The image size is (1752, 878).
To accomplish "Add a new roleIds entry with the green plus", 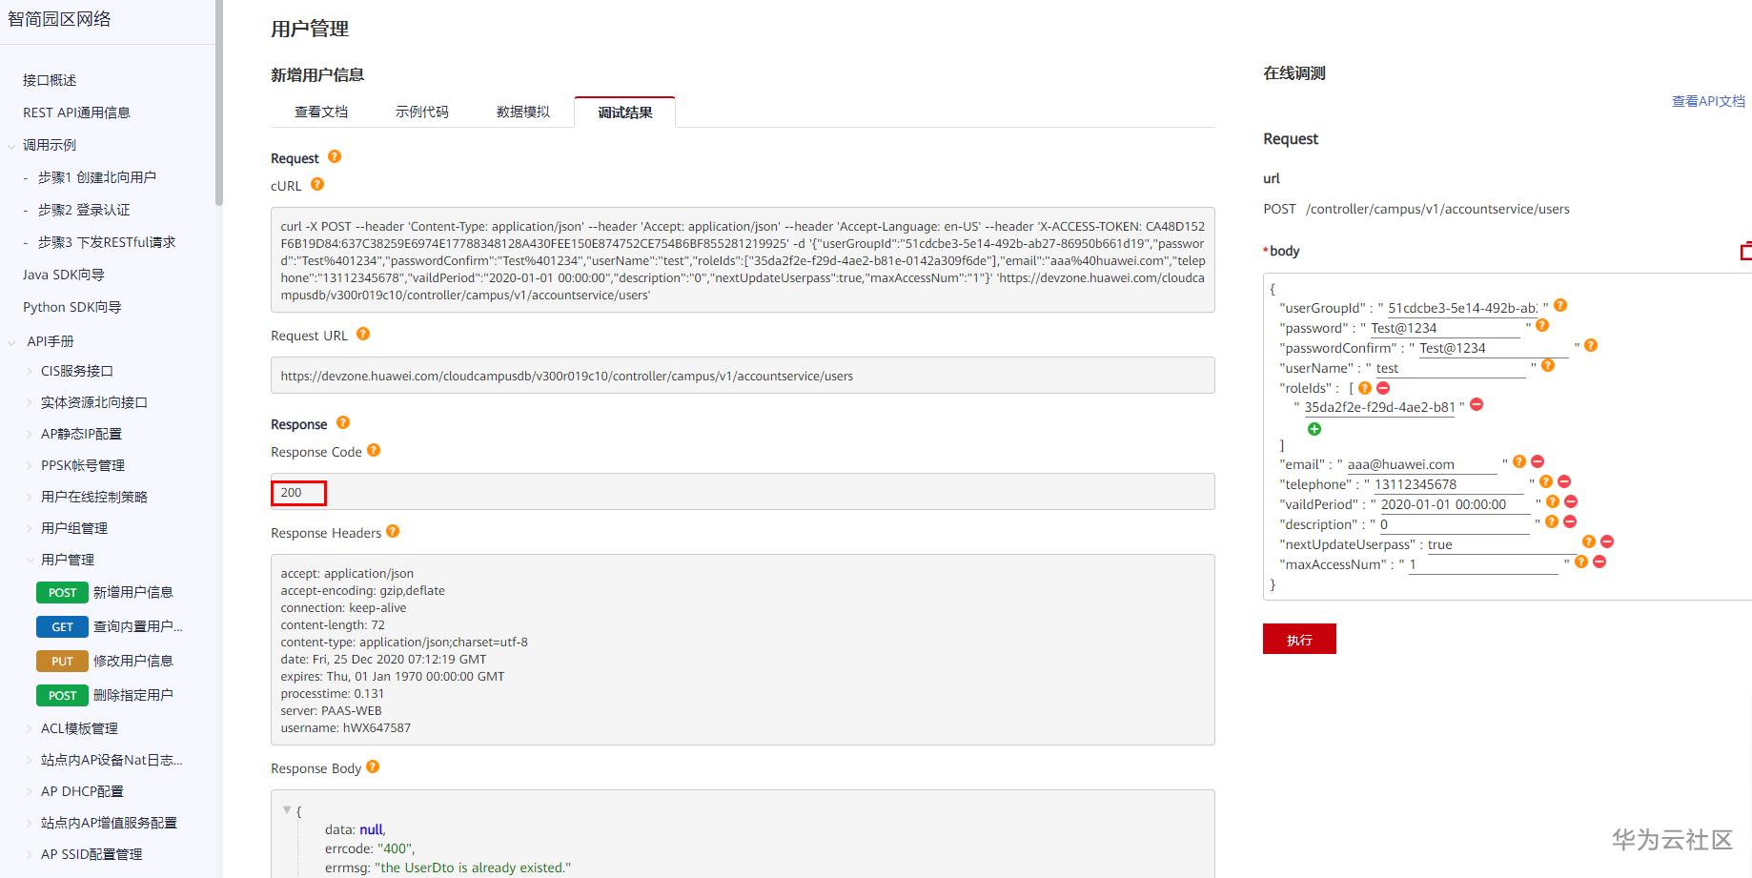I will 1314,429.
